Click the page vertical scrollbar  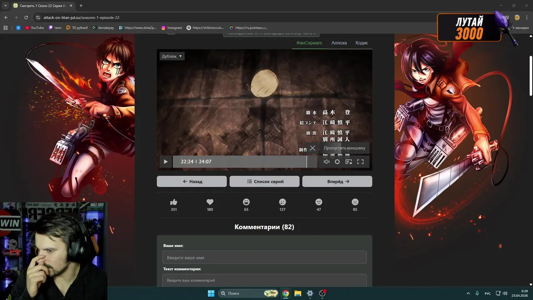(x=531, y=75)
